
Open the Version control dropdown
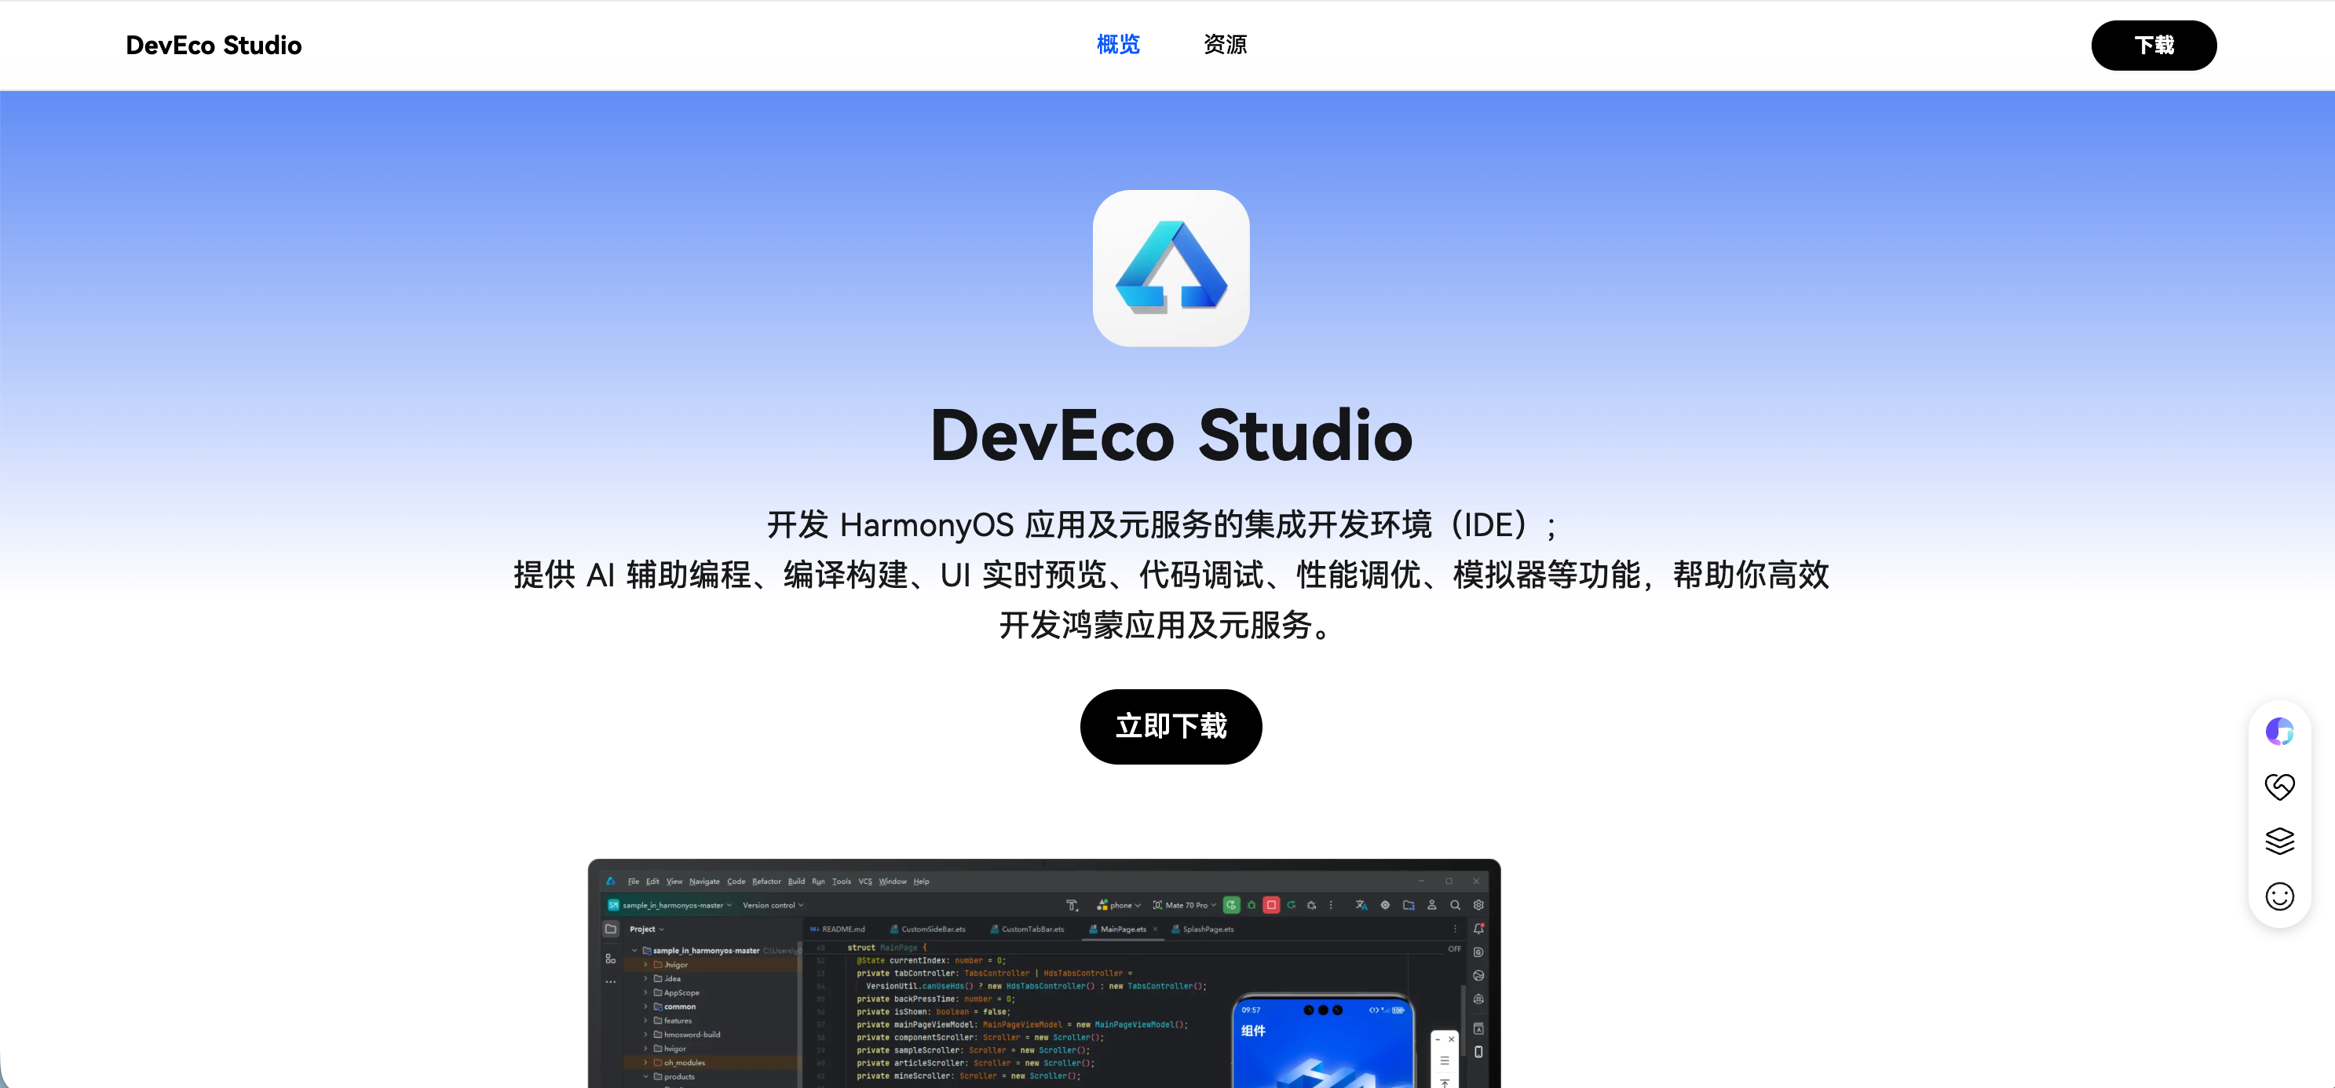(773, 905)
